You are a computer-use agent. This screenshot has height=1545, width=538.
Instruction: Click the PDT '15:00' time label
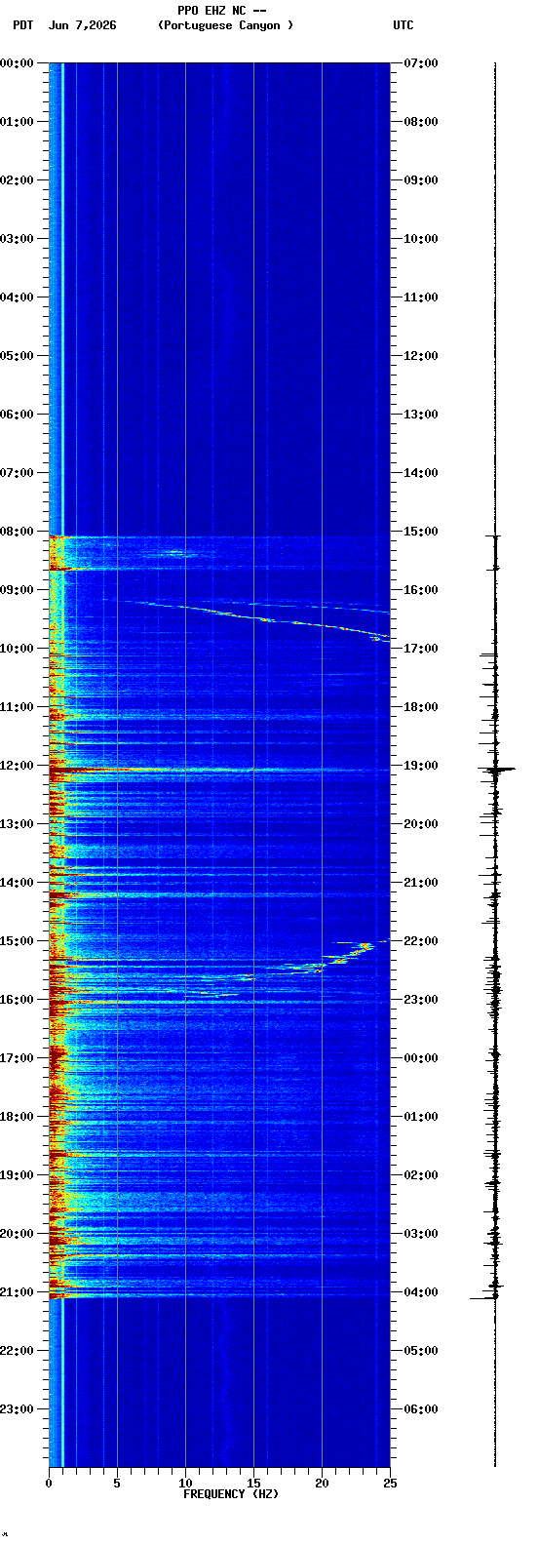pos(17,941)
